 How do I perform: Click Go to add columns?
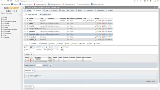coord(62,50)
